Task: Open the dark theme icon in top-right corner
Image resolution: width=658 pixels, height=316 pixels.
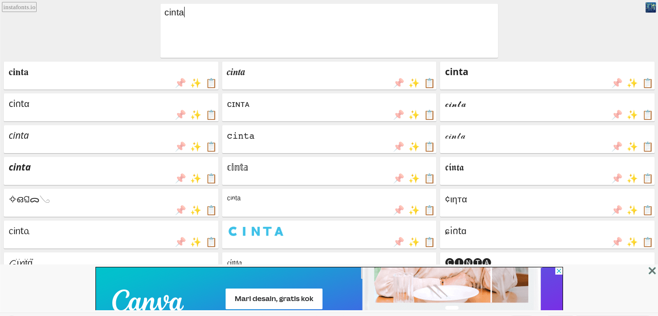Action: point(650,7)
